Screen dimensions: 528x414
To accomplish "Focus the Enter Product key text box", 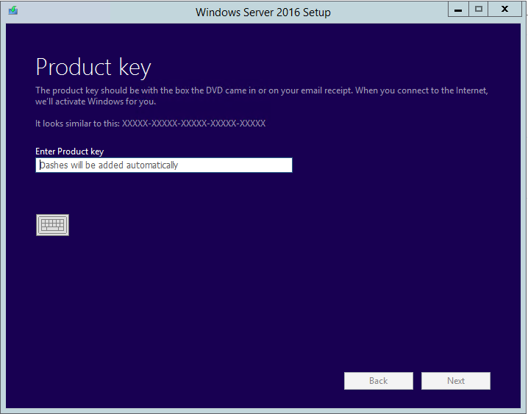I will [164, 165].
